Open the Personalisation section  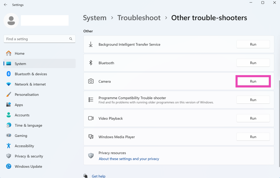tap(27, 95)
